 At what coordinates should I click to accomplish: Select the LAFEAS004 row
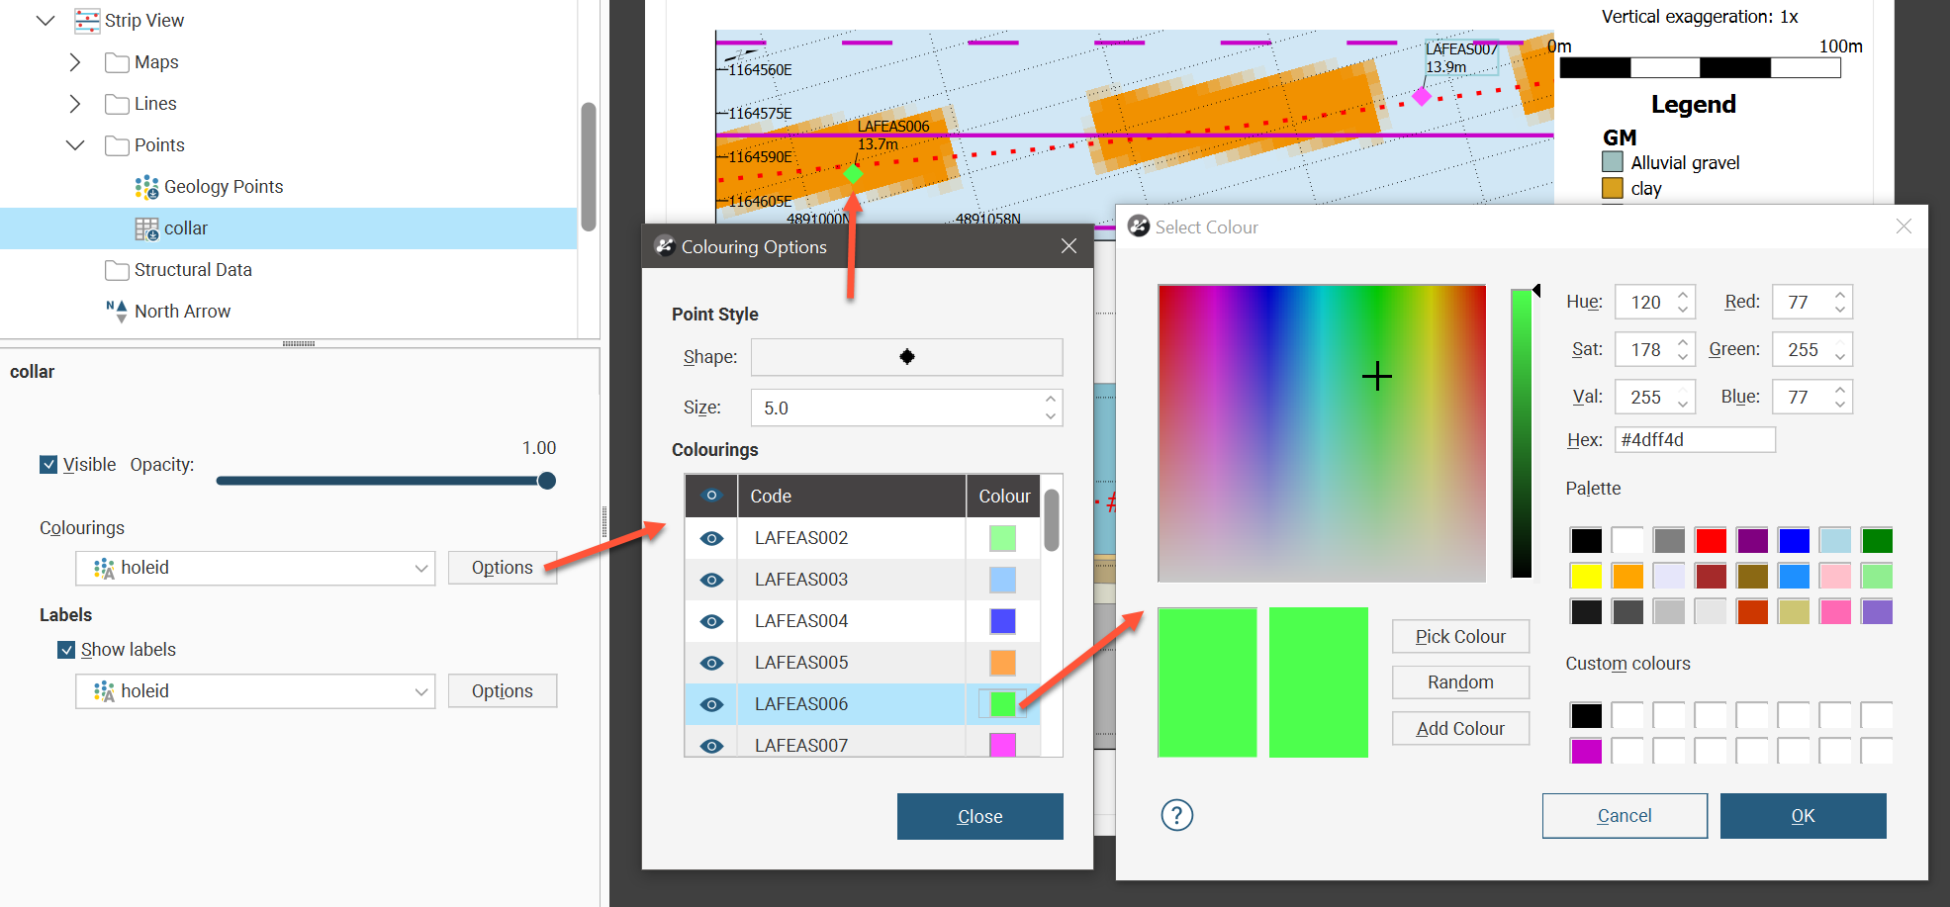coord(800,621)
